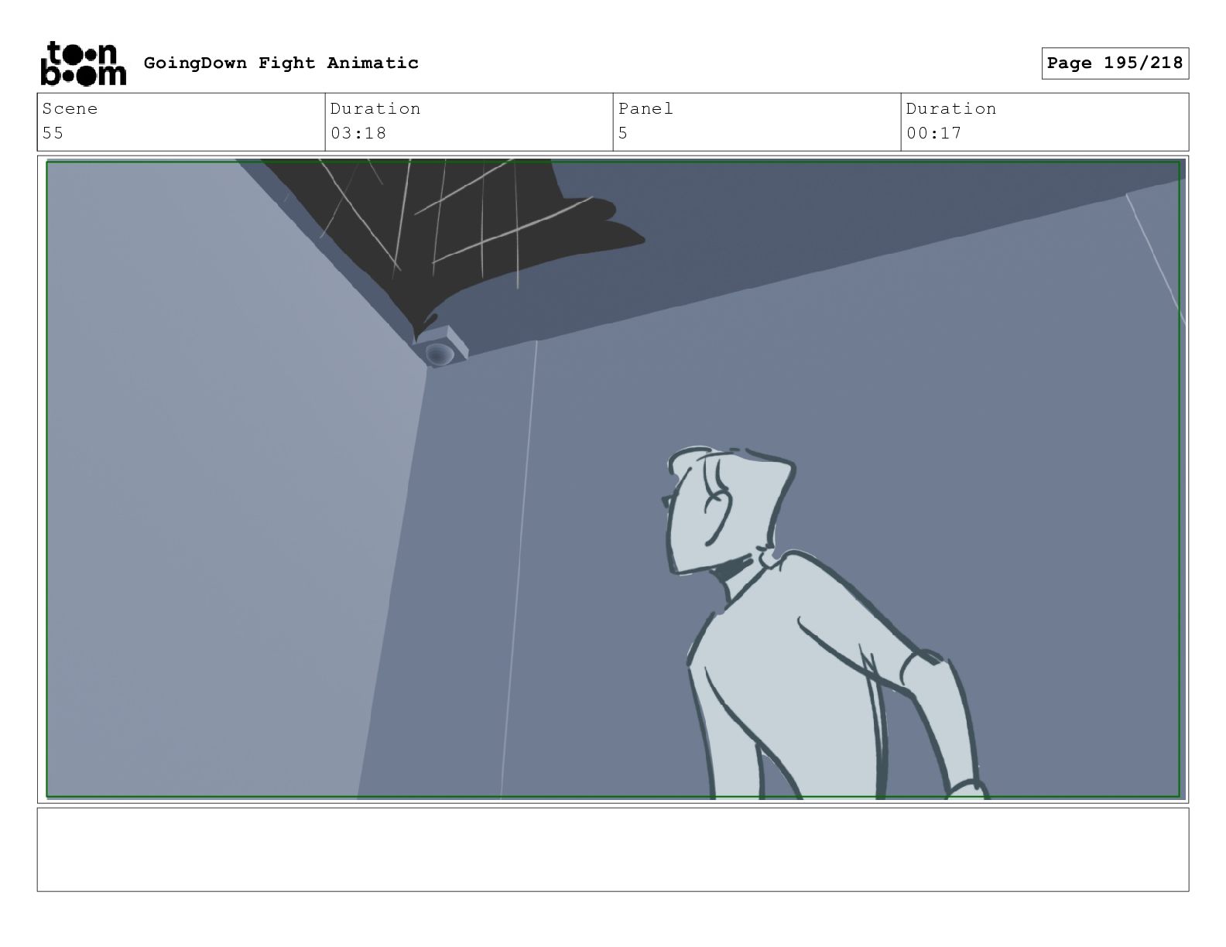Select the Panel 5 cell
The image size is (1226, 947).
(757, 121)
